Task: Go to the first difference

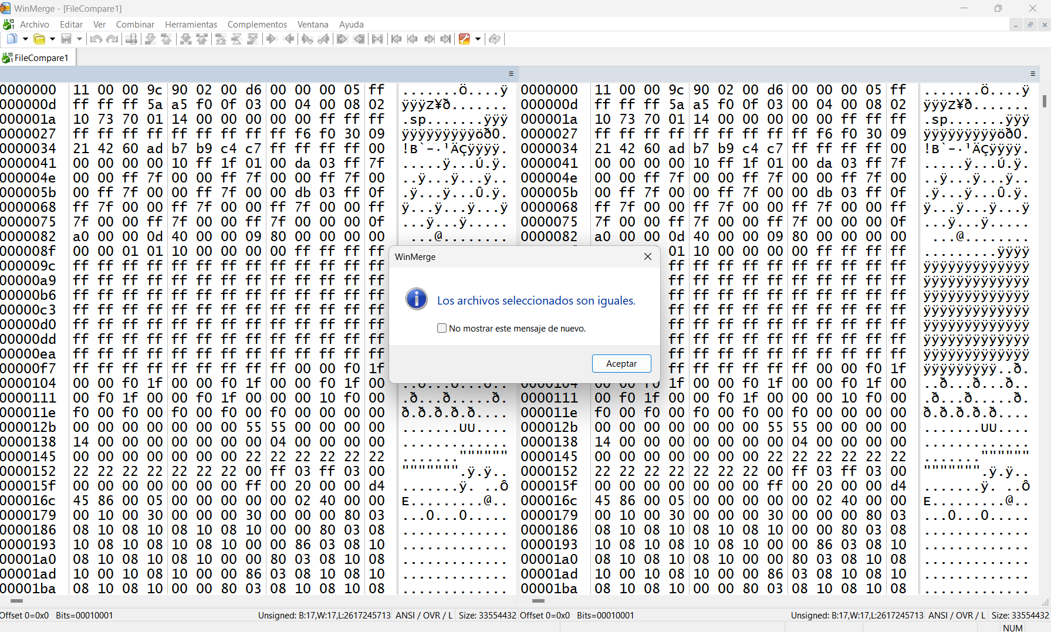Action: (x=221, y=39)
